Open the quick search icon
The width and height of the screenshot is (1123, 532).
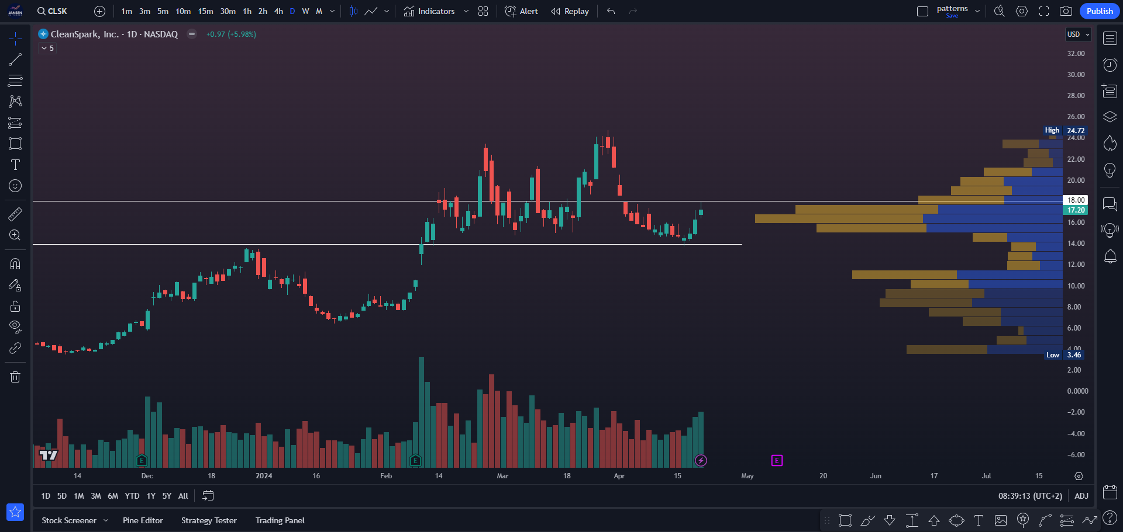click(x=1000, y=11)
